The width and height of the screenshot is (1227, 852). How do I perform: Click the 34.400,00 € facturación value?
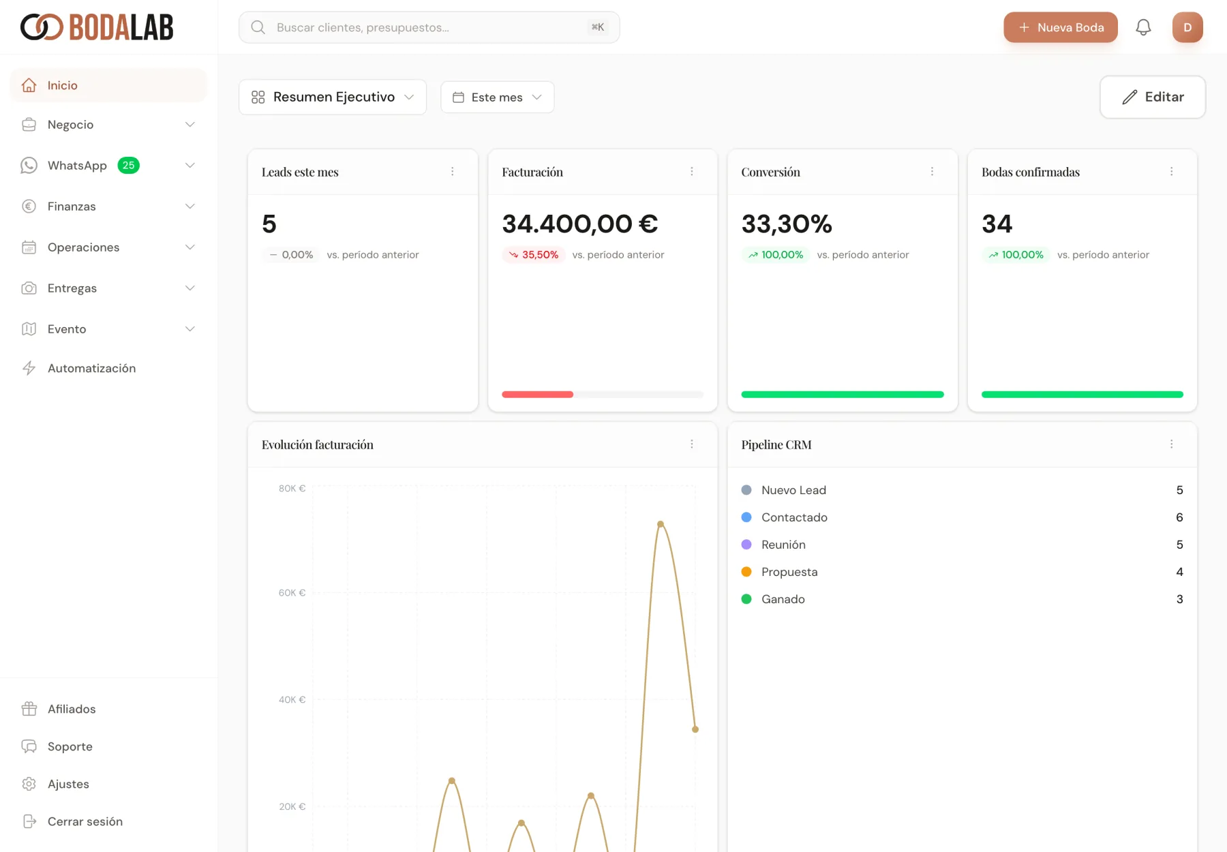pyautogui.click(x=580, y=224)
